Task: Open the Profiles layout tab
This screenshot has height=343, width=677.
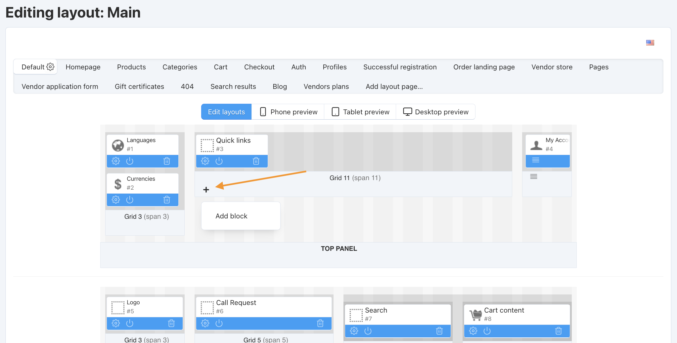Action: tap(335, 67)
